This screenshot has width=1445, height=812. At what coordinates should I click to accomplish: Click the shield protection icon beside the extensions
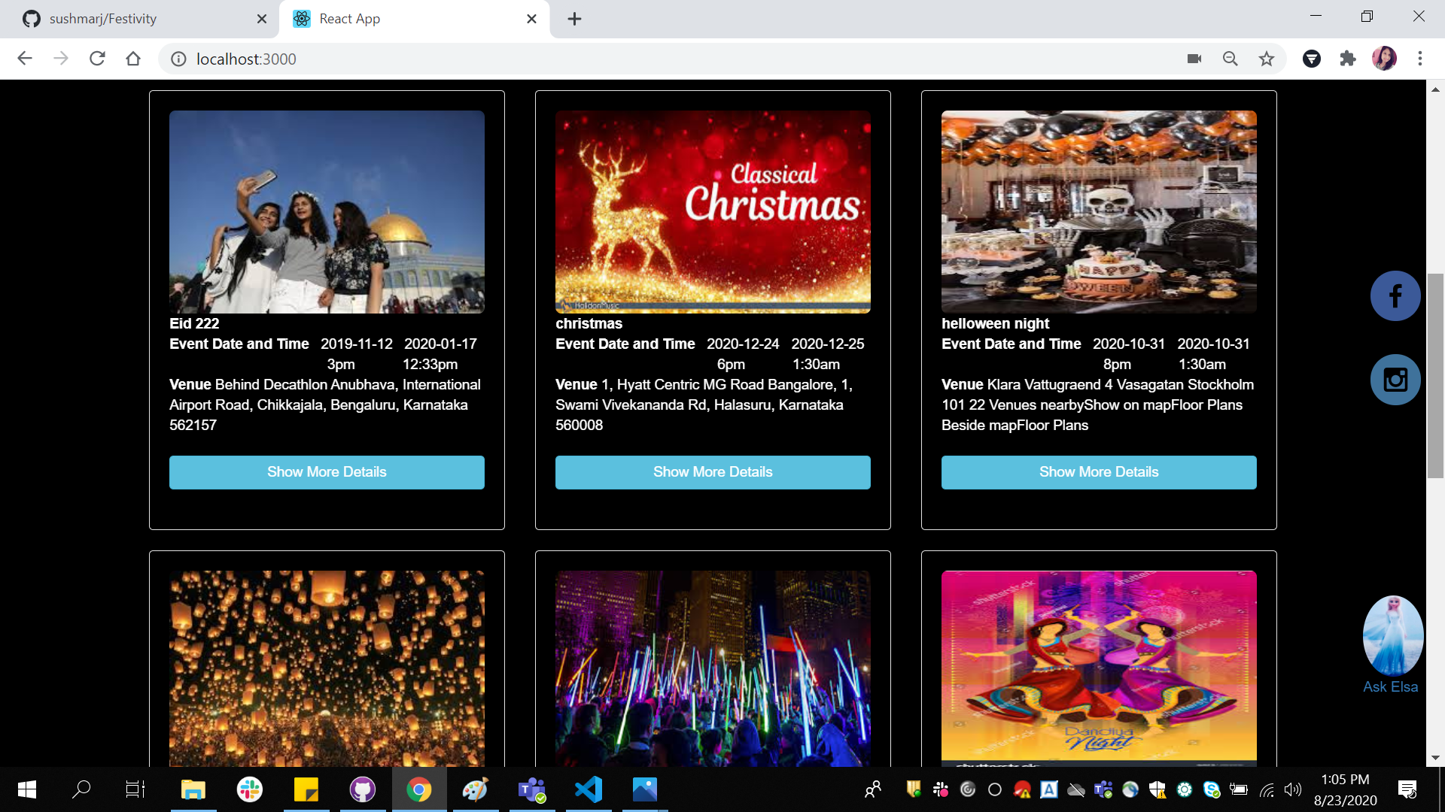point(1312,59)
